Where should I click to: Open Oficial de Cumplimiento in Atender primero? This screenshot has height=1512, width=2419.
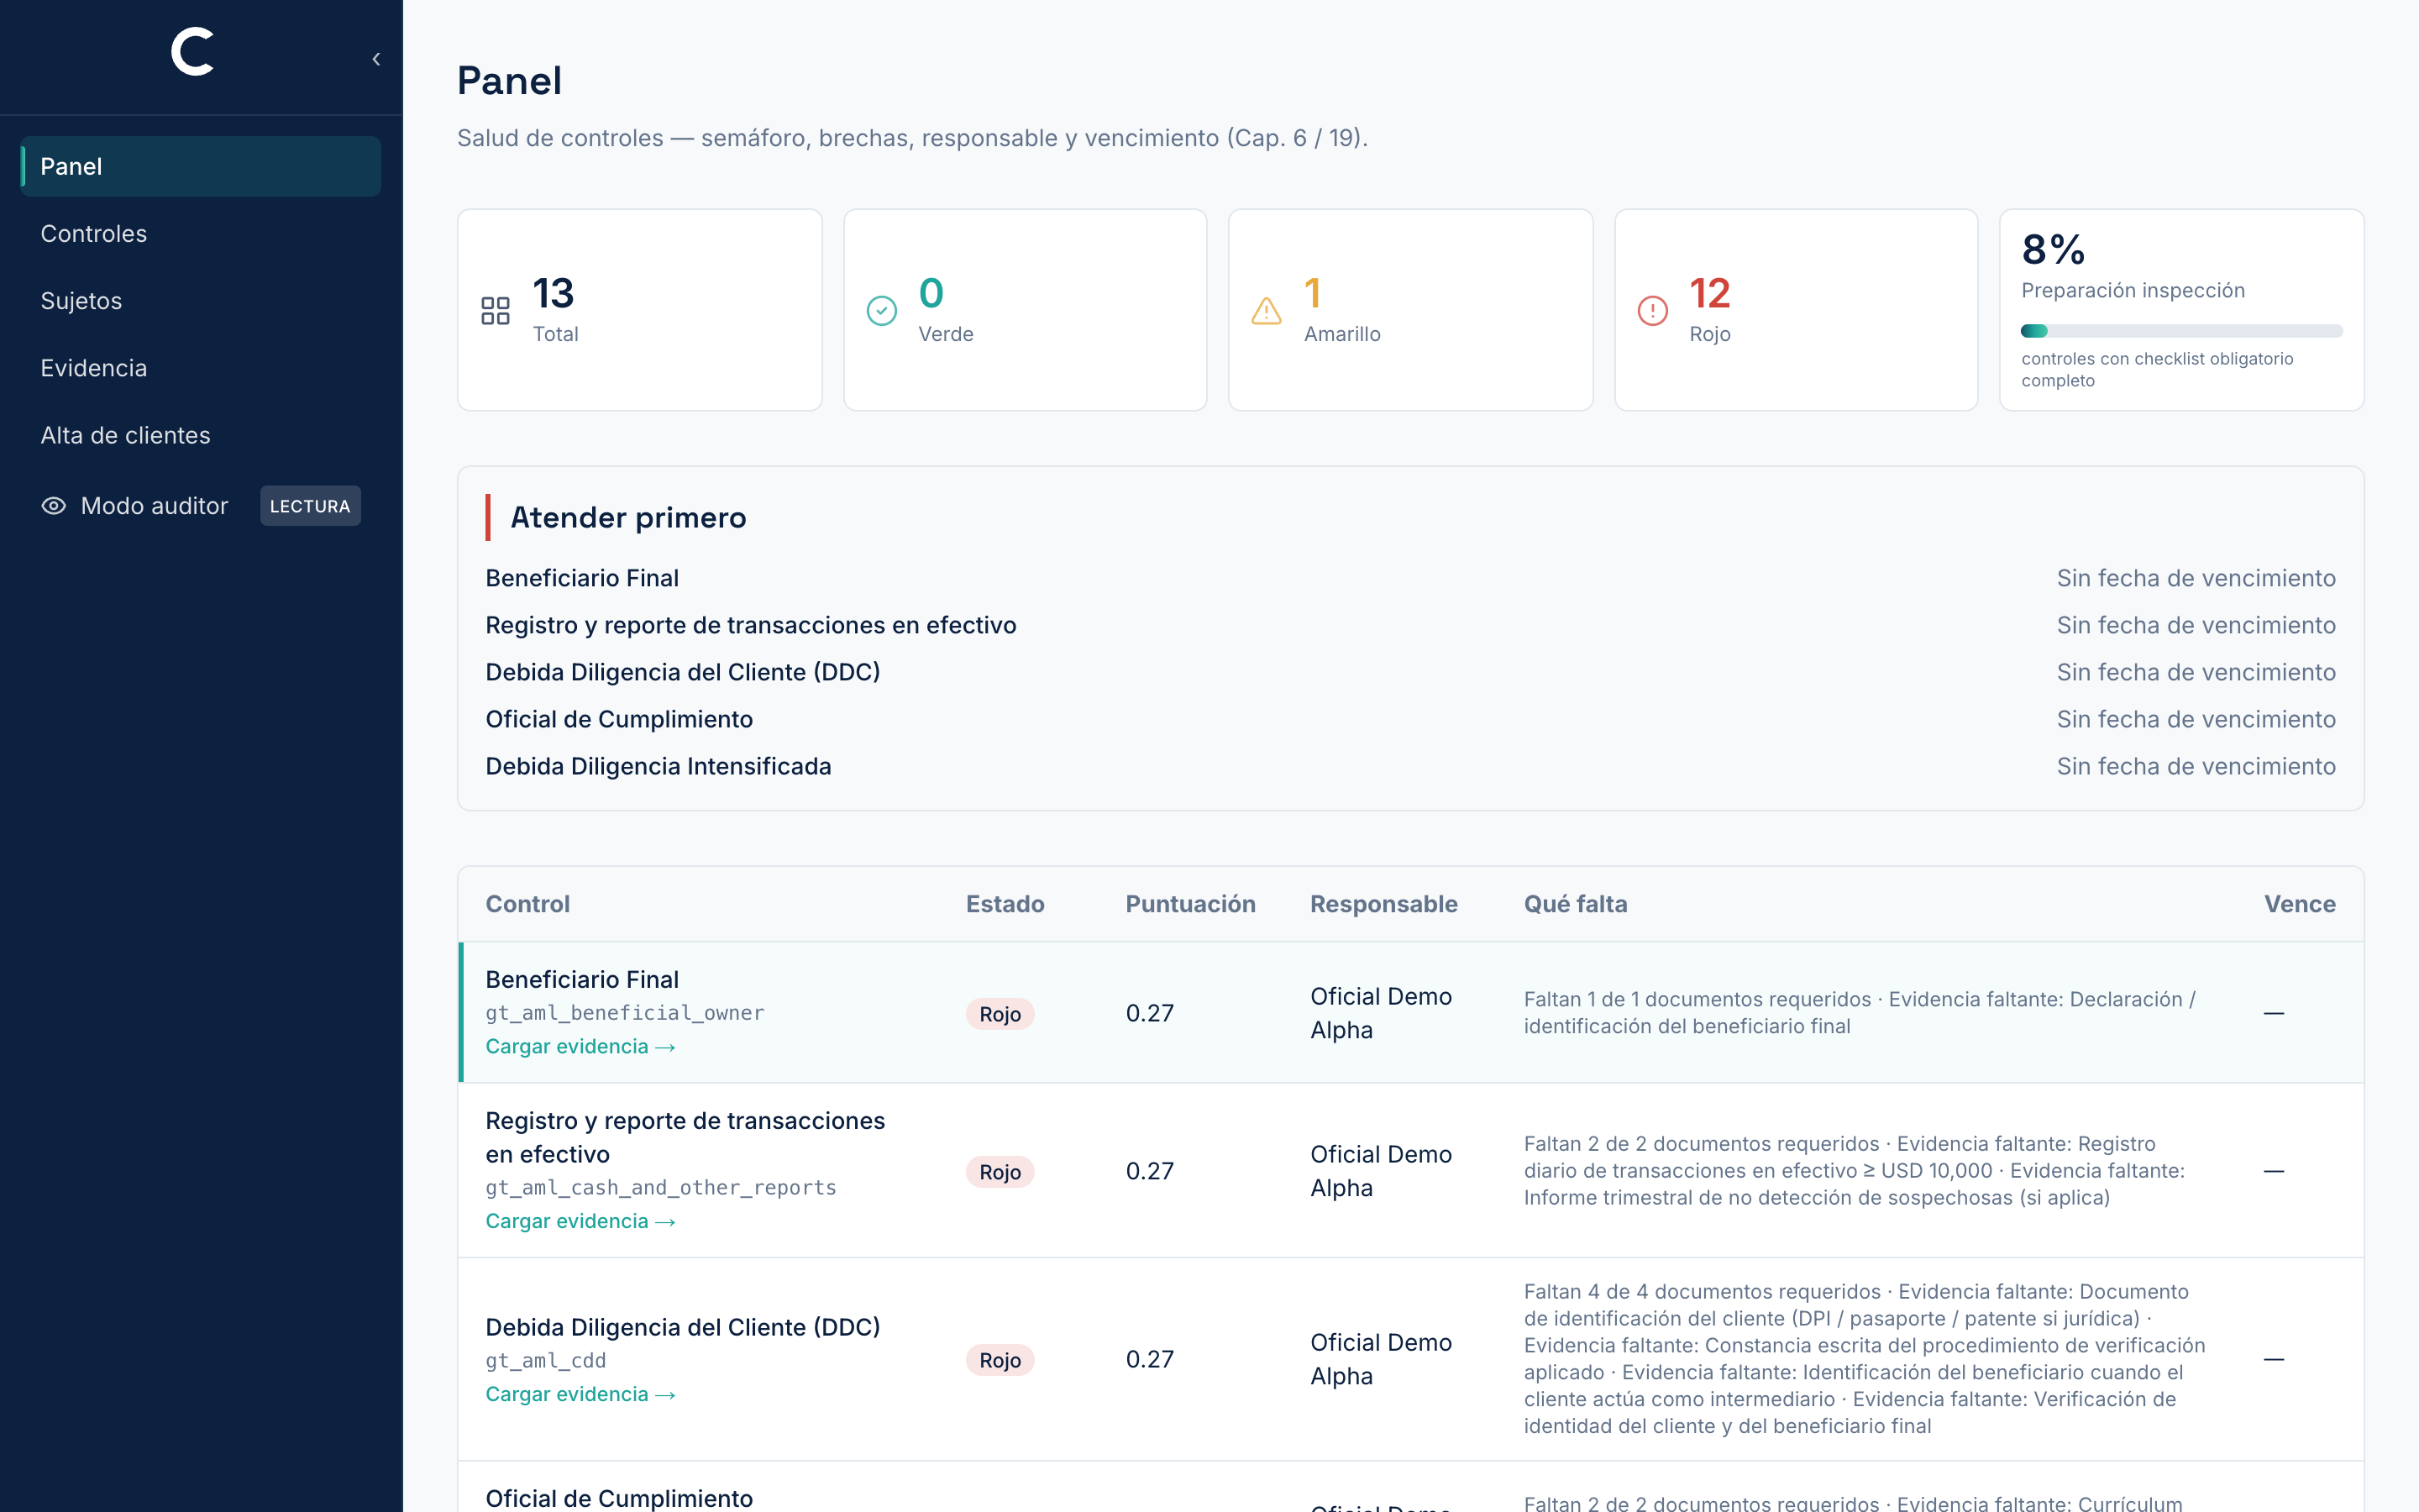(x=619, y=719)
